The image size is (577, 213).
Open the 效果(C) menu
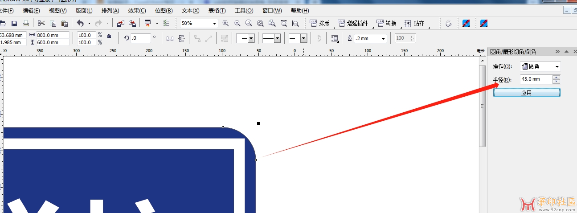click(x=137, y=11)
